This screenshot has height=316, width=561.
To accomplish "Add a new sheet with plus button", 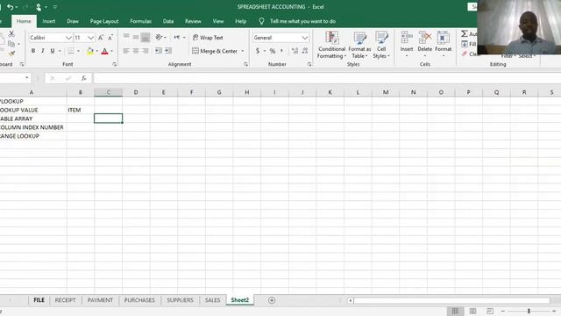I will pos(272,300).
